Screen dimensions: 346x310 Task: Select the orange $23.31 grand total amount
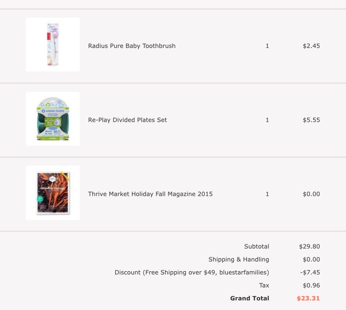(x=308, y=298)
